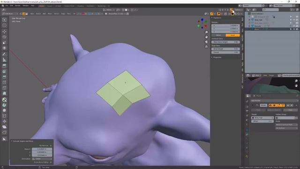Toggle the camera view icon in viewport
The image size is (300, 169).
(x=206, y=42)
